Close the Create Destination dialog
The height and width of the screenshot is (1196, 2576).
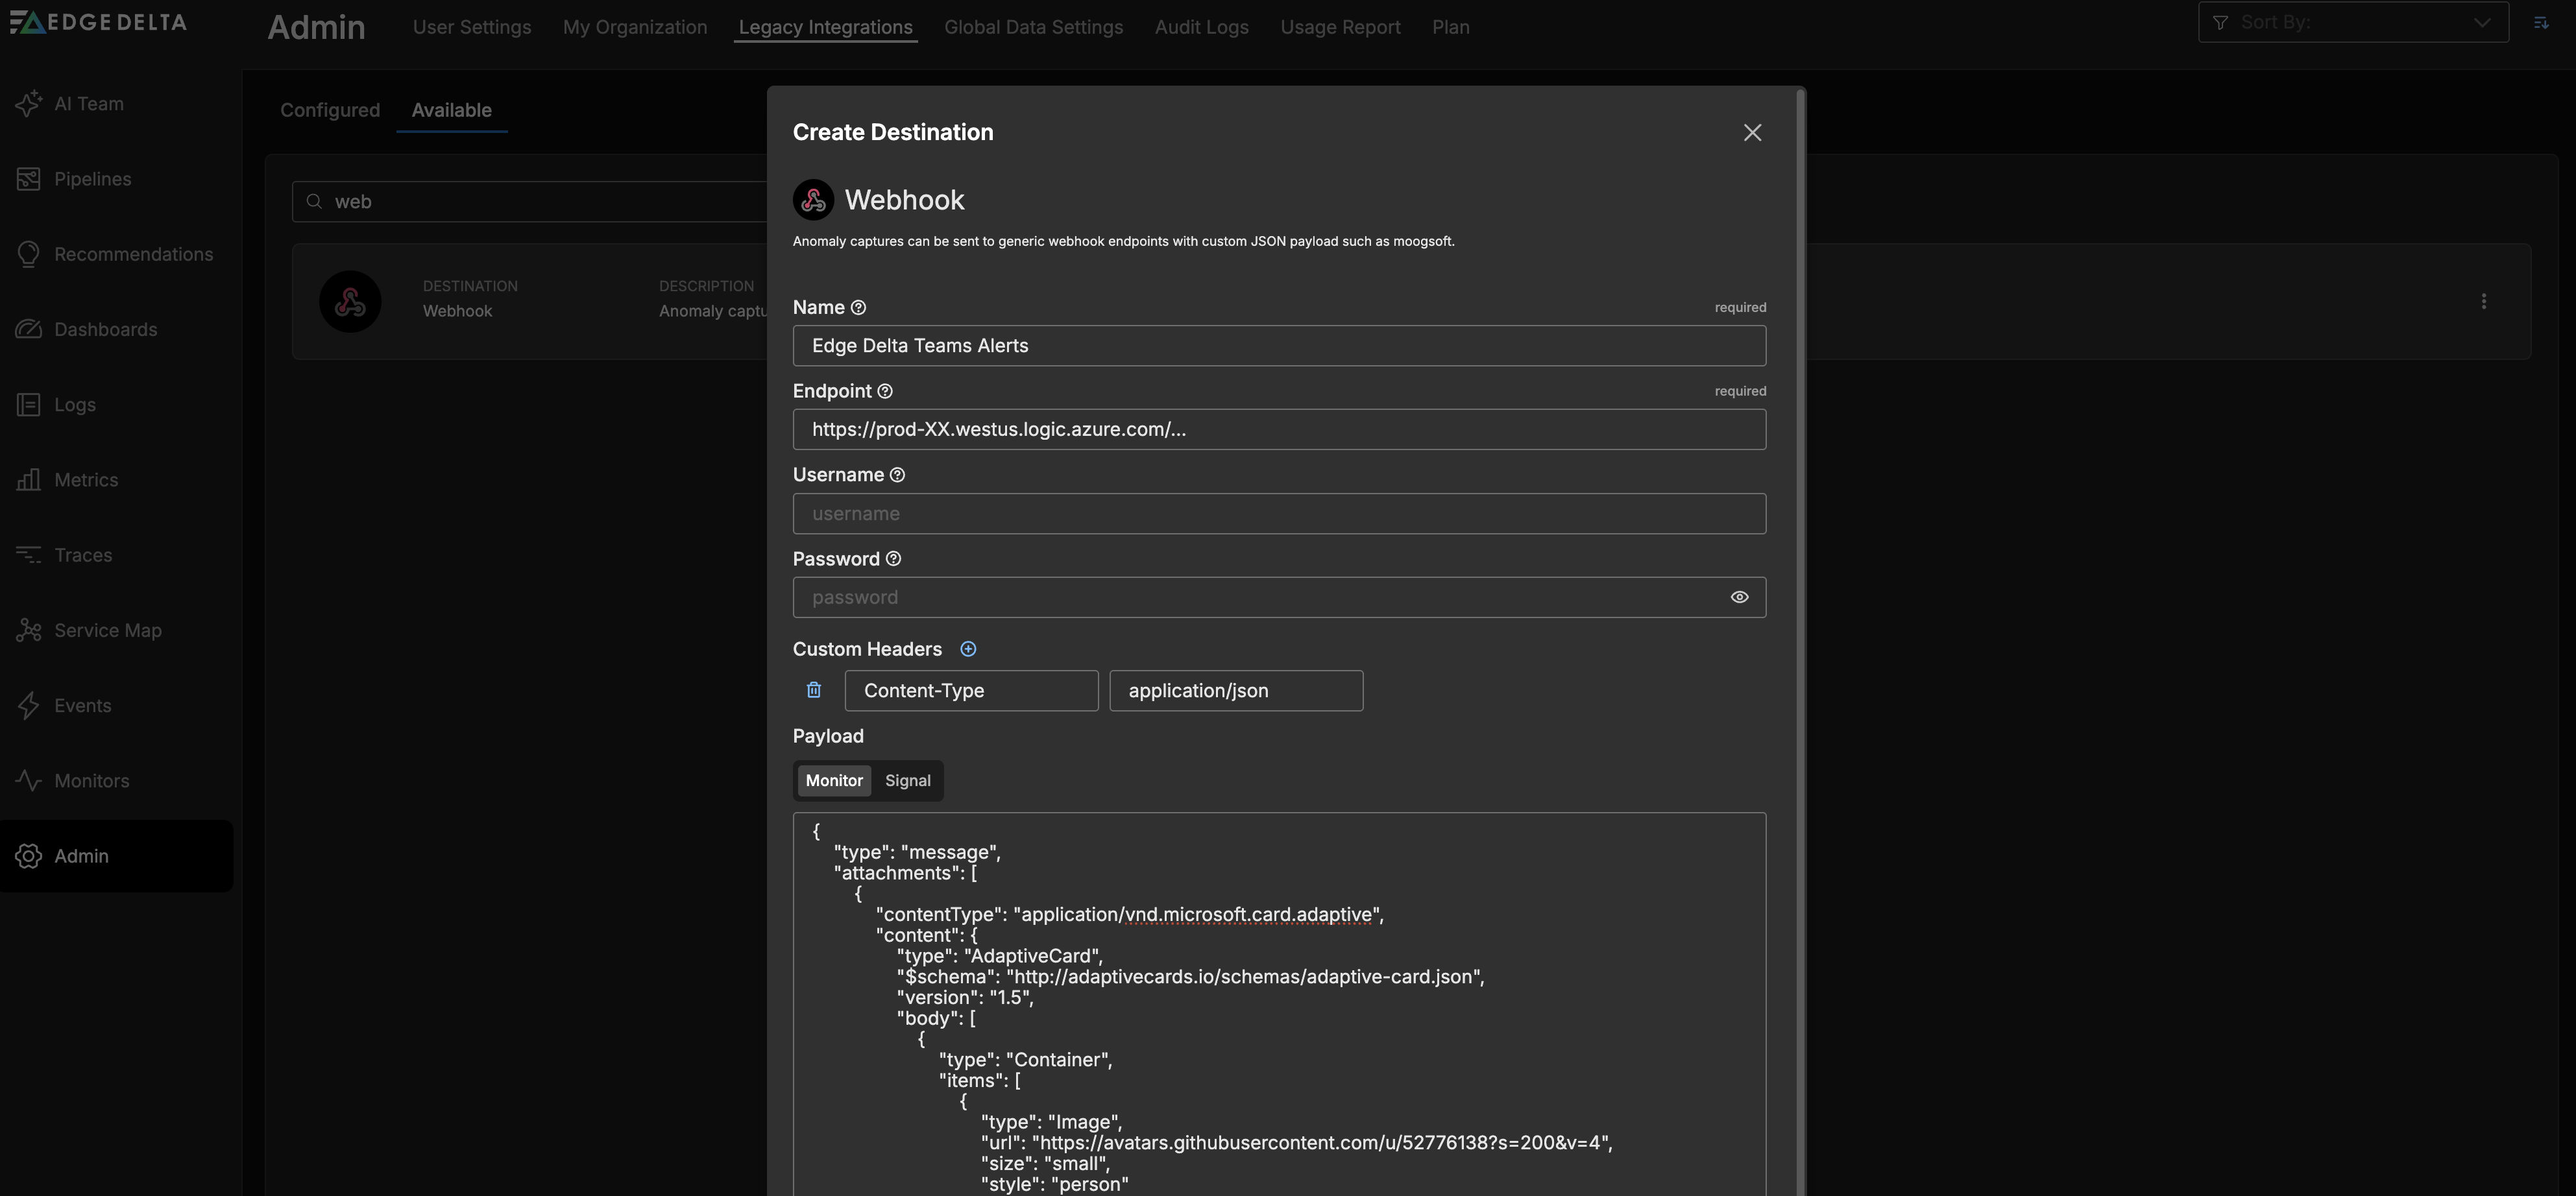point(1752,132)
